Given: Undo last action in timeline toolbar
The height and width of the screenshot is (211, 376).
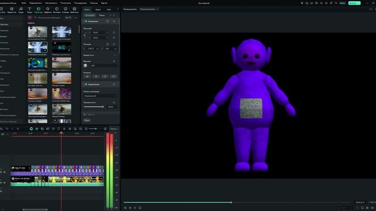Looking at the screenshot, I should point(7,129).
